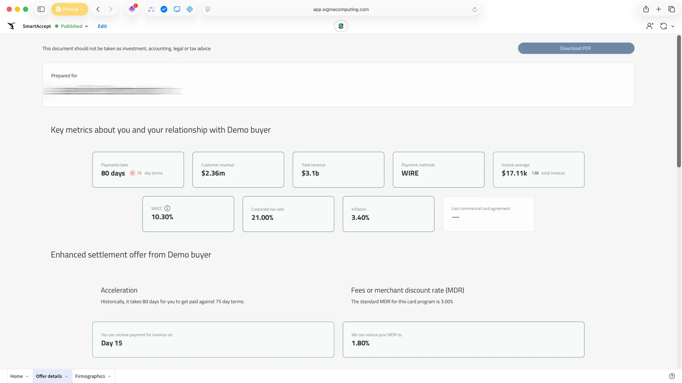
Task: Click the vertical page scrollbar
Action: click(x=679, y=101)
